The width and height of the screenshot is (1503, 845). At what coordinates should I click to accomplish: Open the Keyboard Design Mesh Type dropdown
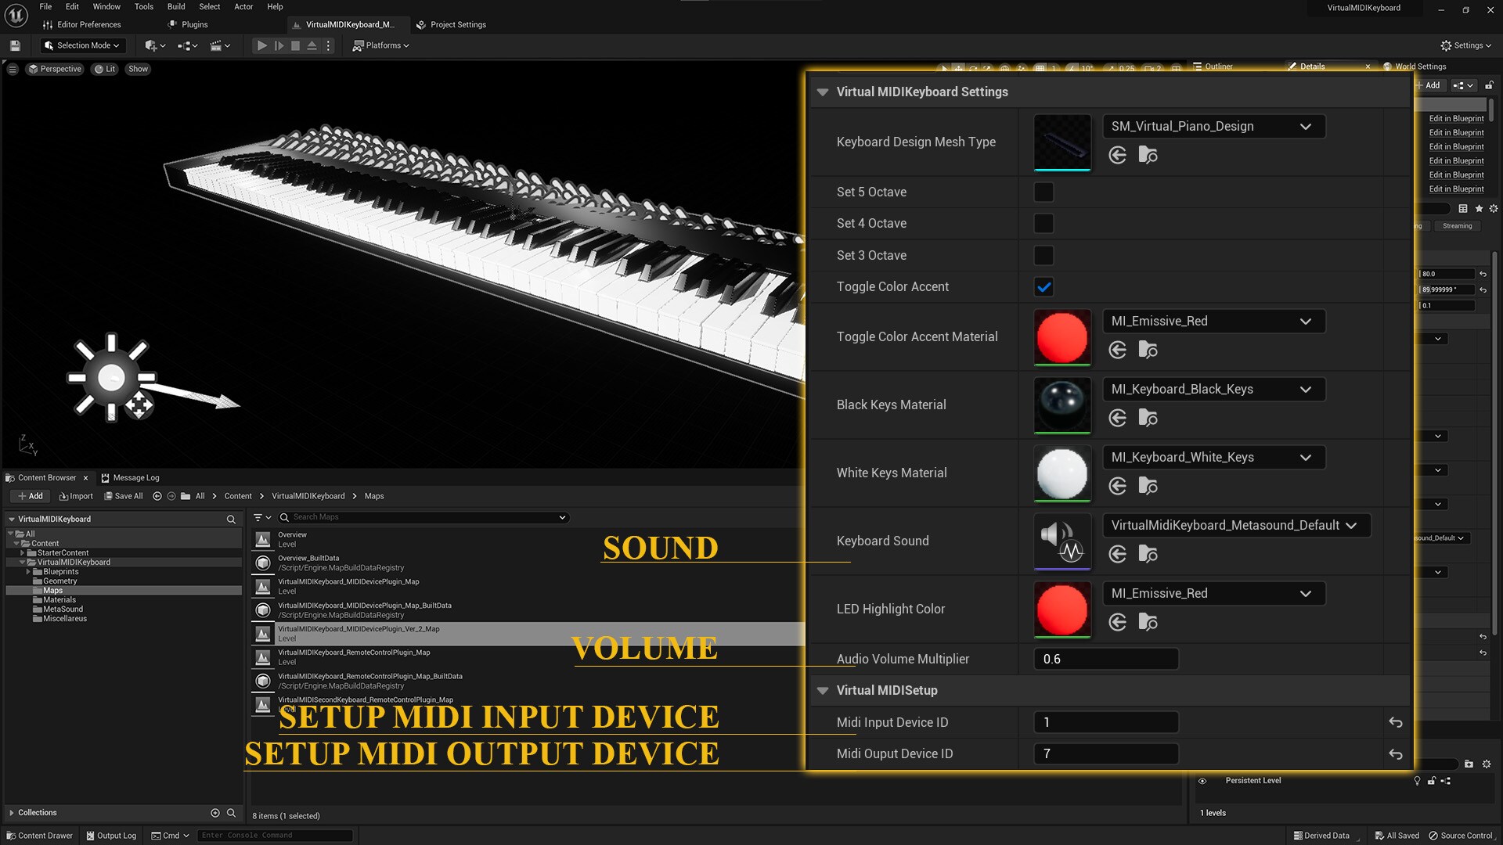[1213, 126]
